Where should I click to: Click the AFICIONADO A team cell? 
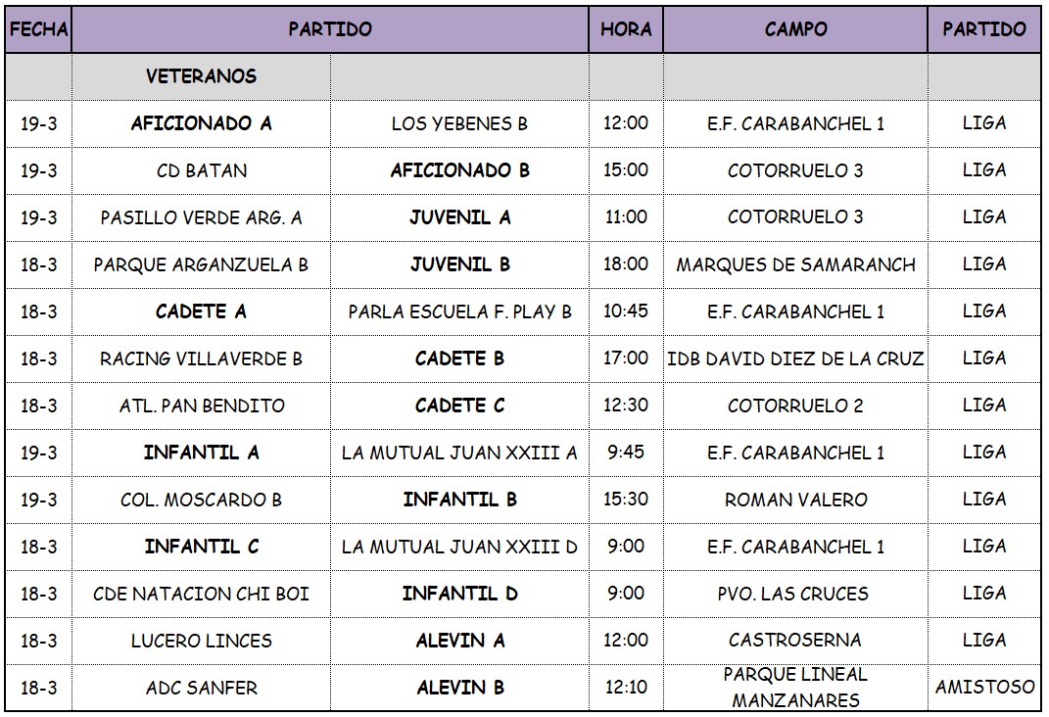pos(202,123)
